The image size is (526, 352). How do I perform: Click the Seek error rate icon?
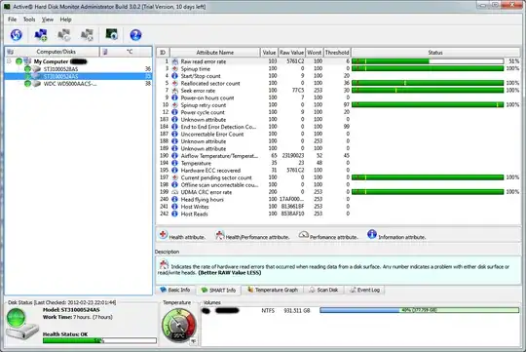click(x=174, y=91)
